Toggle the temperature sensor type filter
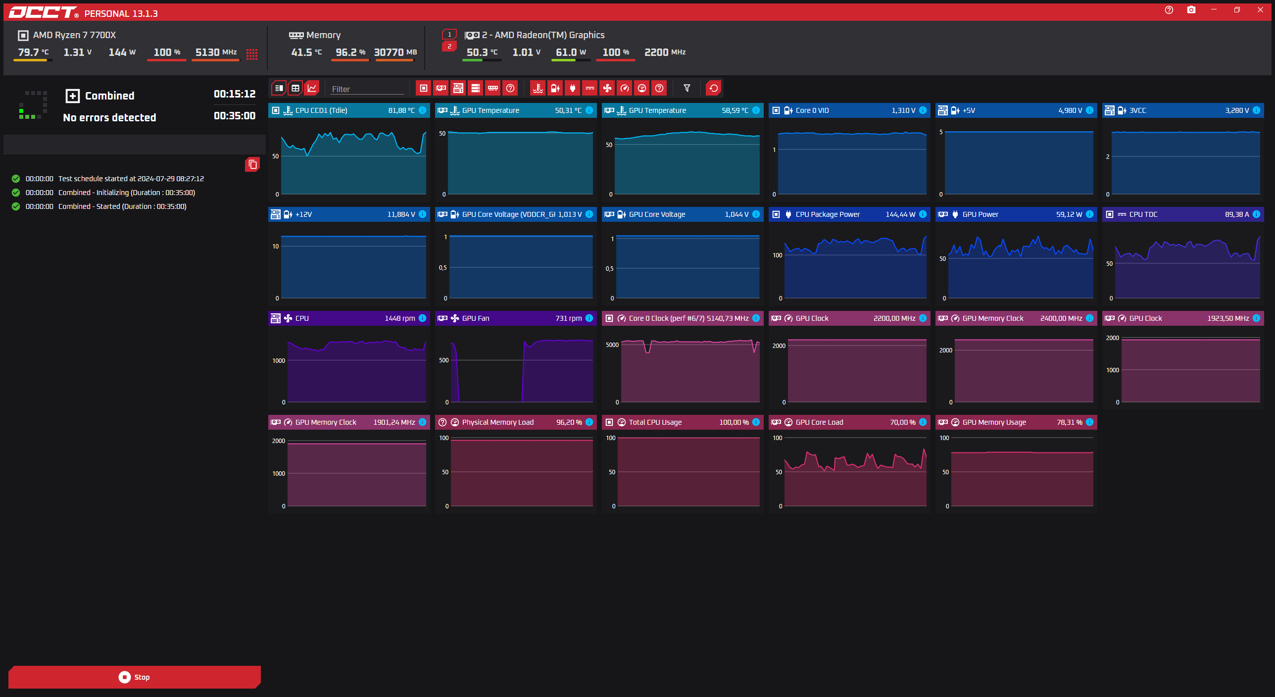 tap(538, 88)
